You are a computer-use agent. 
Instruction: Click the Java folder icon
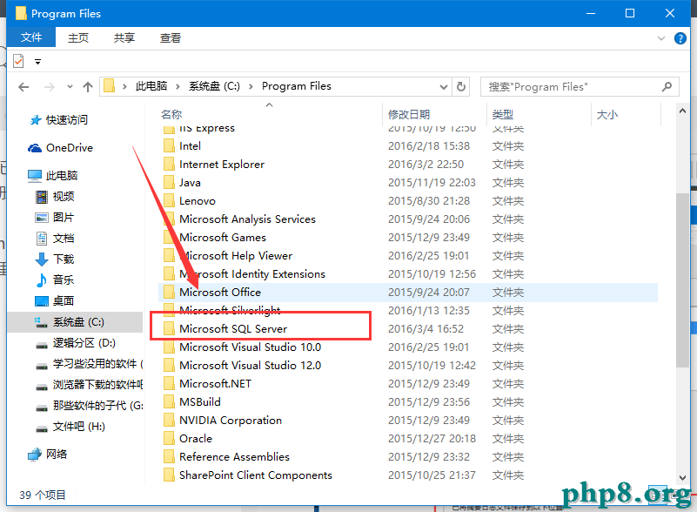169,182
